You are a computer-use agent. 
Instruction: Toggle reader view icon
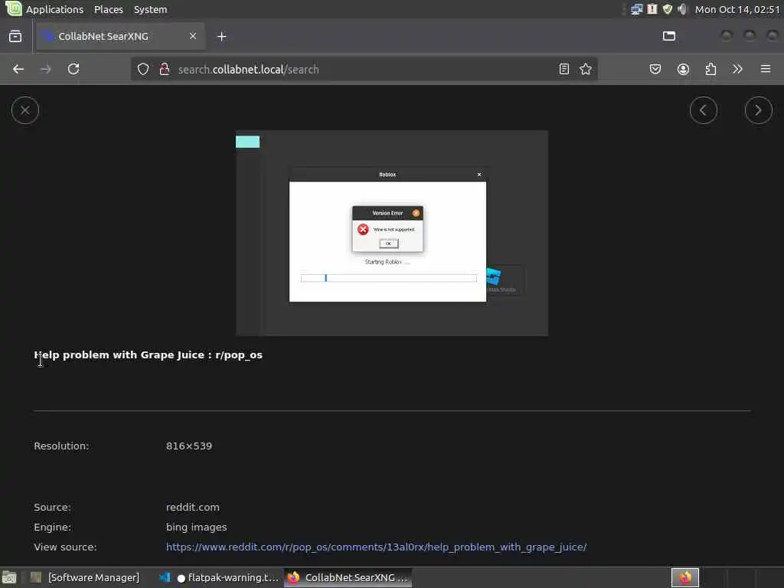click(564, 69)
